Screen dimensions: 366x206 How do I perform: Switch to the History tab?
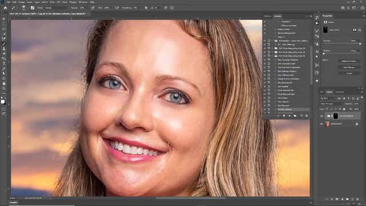point(268,16)
